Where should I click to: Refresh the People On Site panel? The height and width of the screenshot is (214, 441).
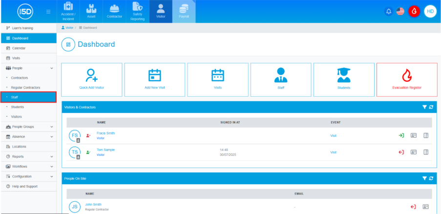point(431,178)
